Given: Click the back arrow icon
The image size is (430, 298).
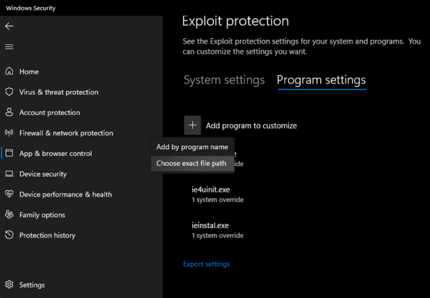Looking at the screenshot, I should tap(9, 26).
